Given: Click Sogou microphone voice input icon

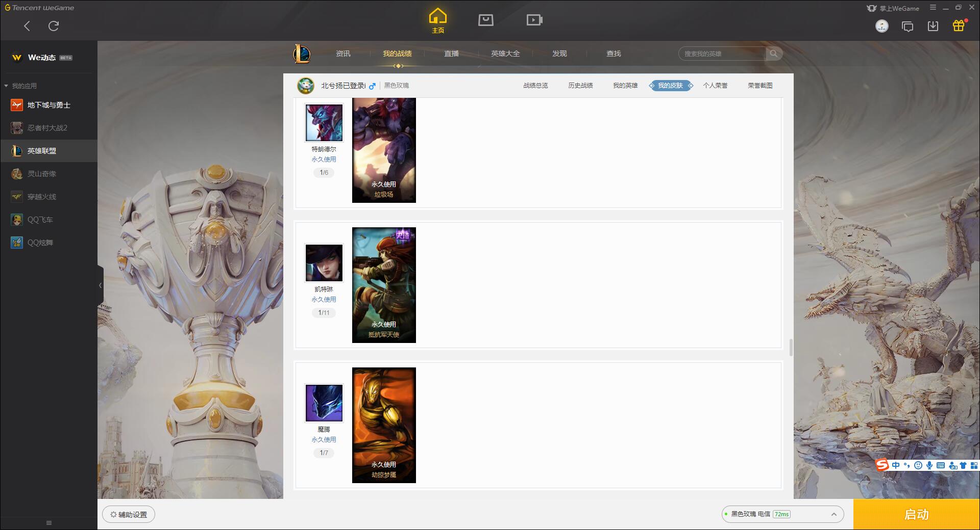Looking at the screenshot, I should tap(929, 465).
